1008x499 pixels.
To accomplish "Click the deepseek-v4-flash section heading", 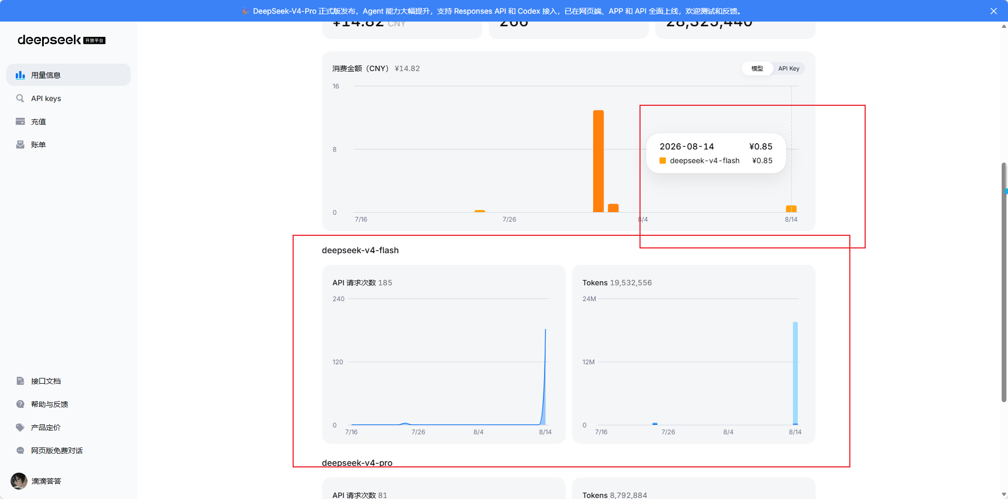I will [360, 251].
